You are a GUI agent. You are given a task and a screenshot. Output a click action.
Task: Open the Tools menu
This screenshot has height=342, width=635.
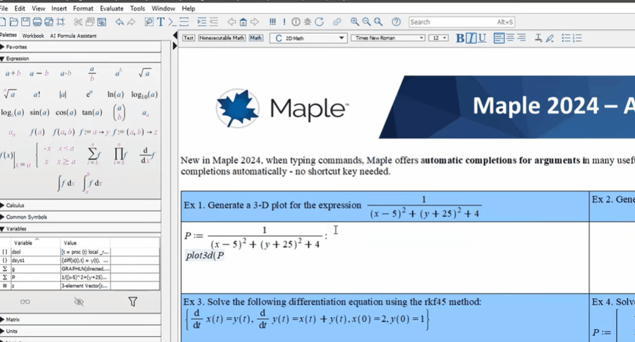coord(138,8)
